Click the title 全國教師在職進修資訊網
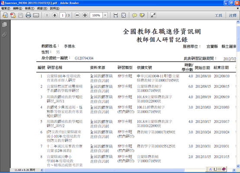240x173 pixels. click(x=162, y=32)
